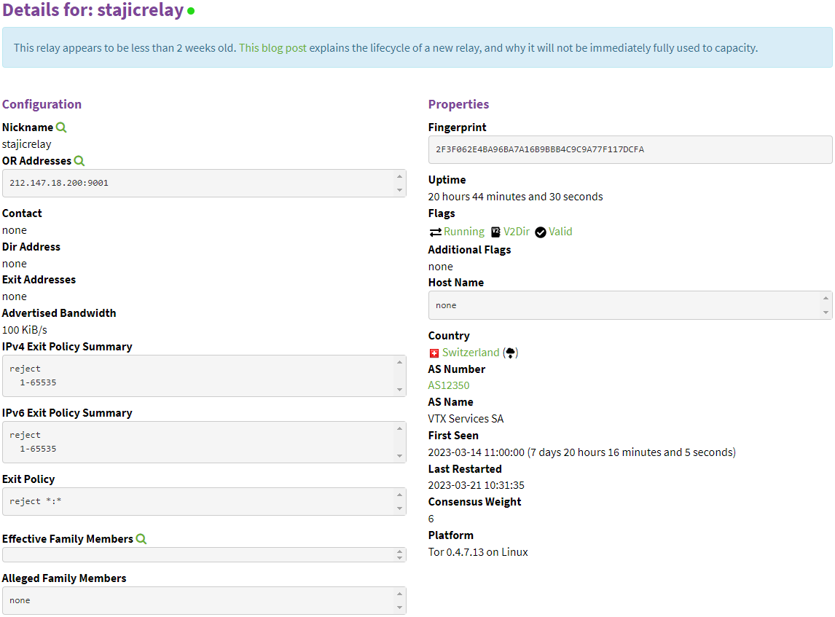
Task: Click the nickname value 'stajicrelay'
Action: 27,144
